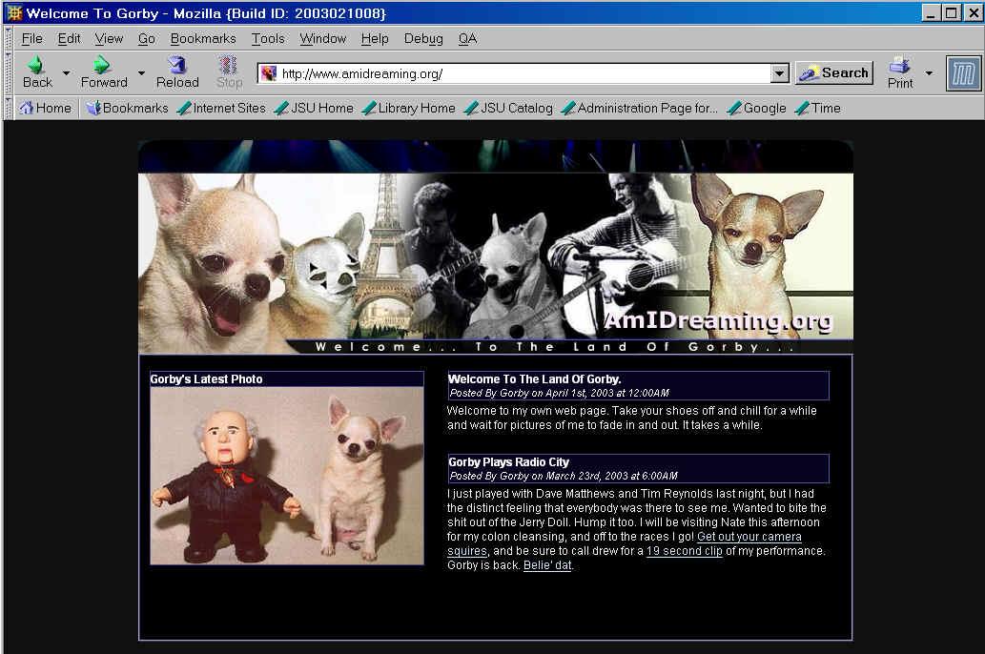The height and width of the screenshot is (654, 985).
Task: Print the page using Print icon
Action: click(x=899, y=66)
